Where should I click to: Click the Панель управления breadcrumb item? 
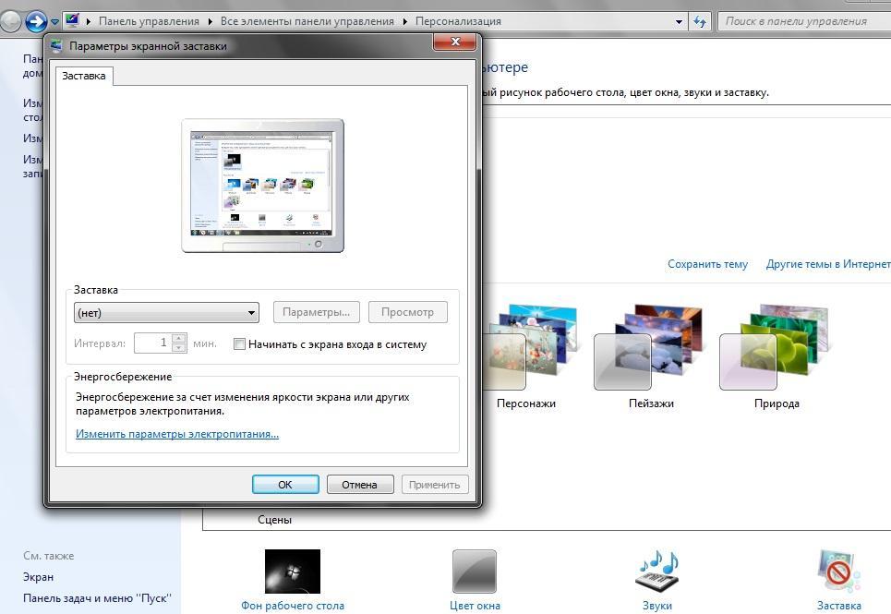point(149,21)
